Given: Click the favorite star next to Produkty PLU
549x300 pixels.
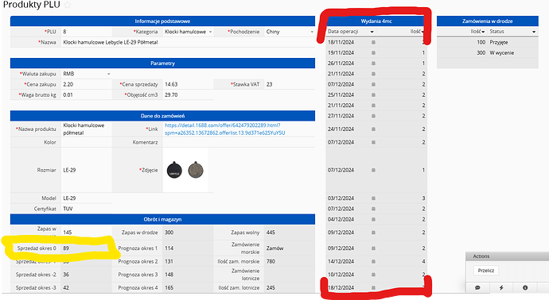Looking at the screenshot, I should [68, 5].
